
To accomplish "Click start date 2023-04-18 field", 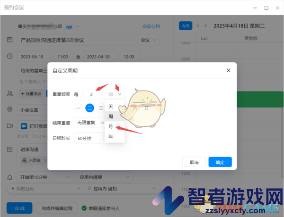I will tap(34, 57).
